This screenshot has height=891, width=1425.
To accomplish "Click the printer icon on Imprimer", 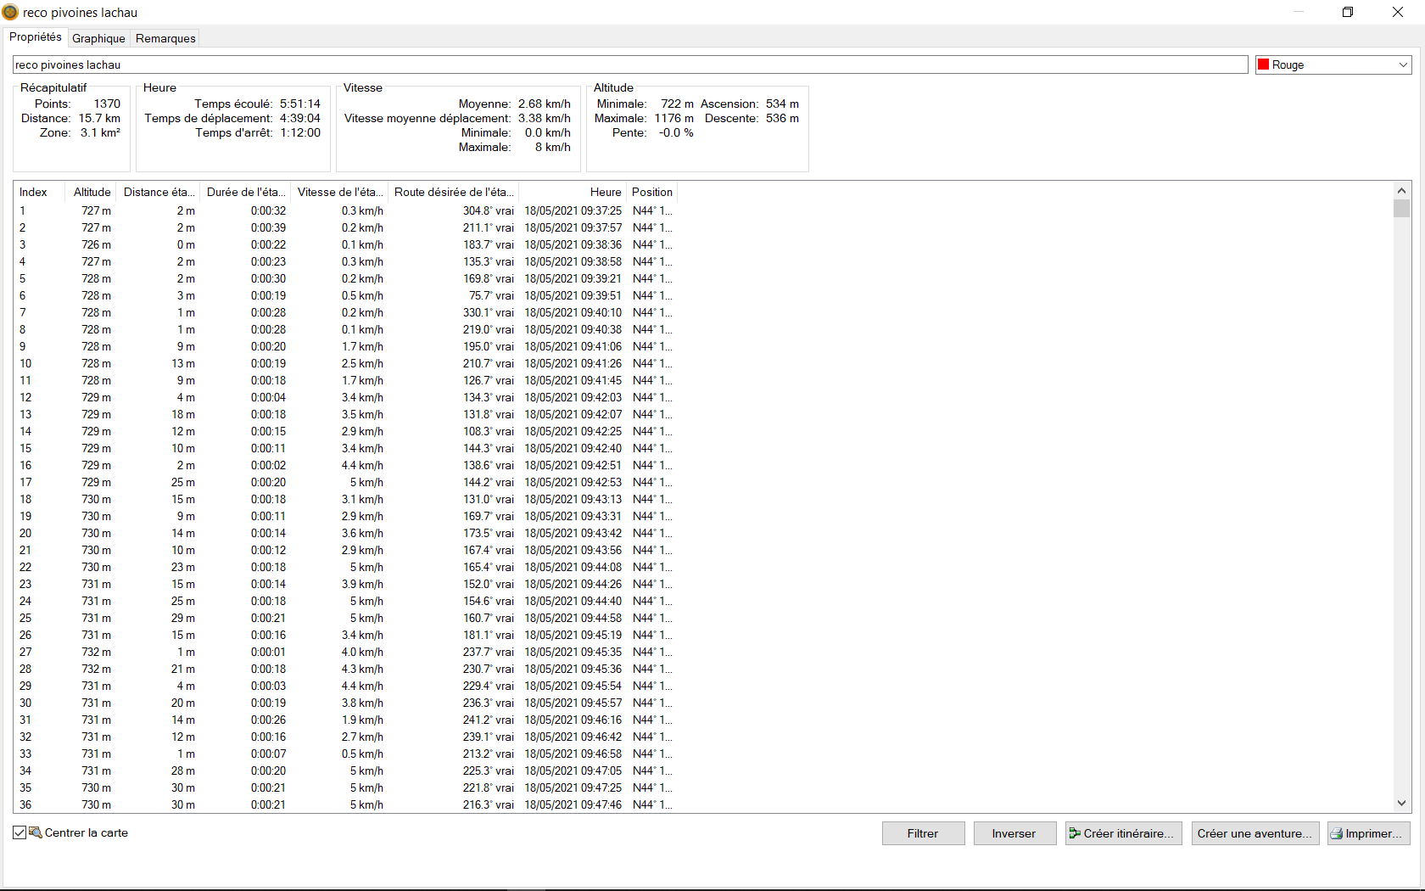I will click(1338, 833).
